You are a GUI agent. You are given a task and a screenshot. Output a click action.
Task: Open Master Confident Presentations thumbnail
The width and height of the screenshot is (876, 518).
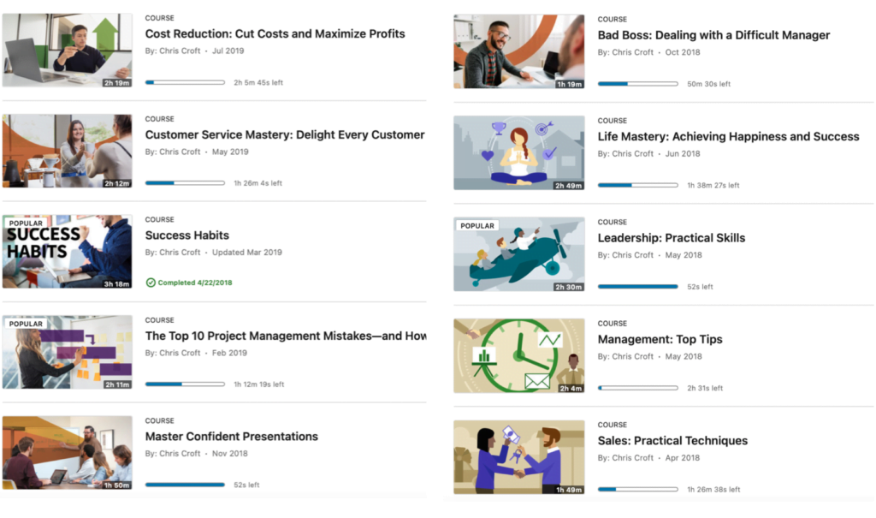[67, 452]
